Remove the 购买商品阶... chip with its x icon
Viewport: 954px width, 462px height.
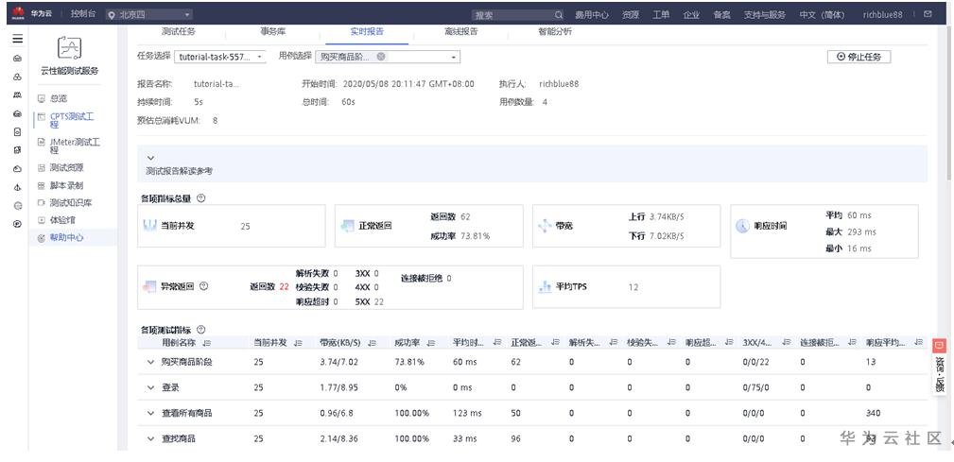pos(380,57)
